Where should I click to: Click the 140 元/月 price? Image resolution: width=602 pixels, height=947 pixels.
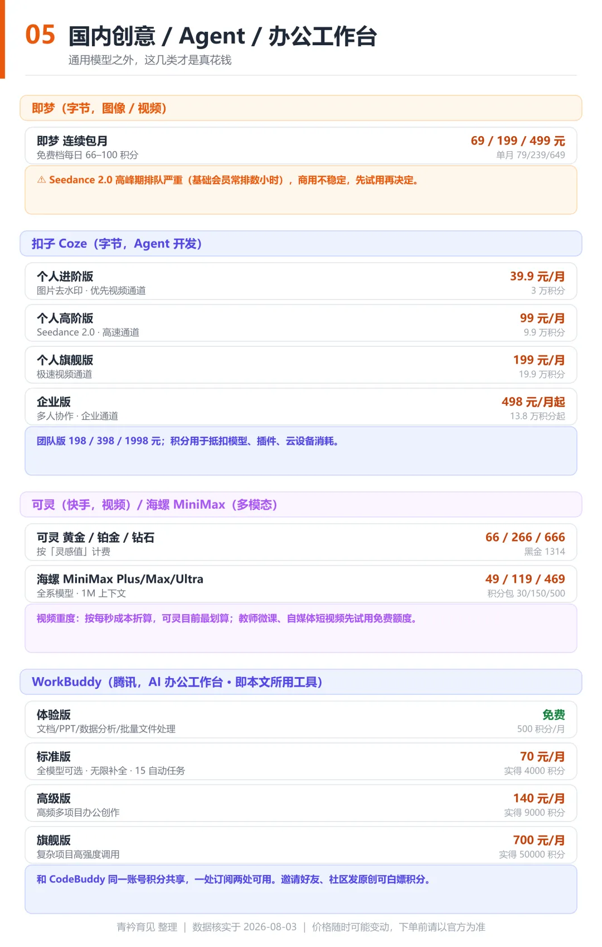[x=539, y=798]
